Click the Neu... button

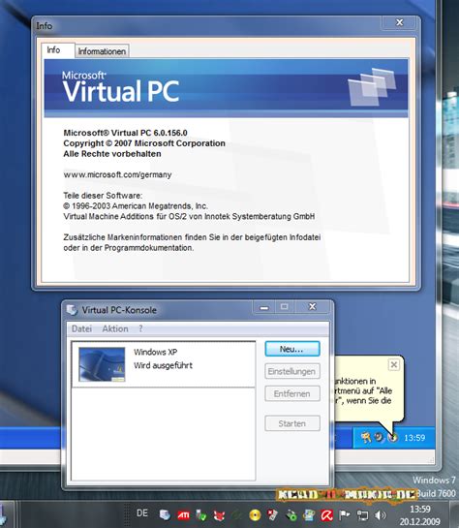292,349
